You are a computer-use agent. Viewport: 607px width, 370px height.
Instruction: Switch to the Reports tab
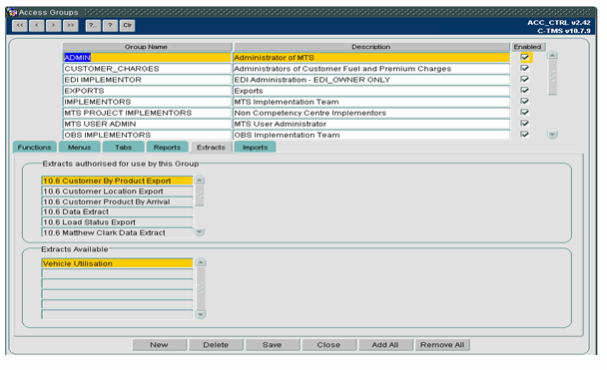pos(167,148)
